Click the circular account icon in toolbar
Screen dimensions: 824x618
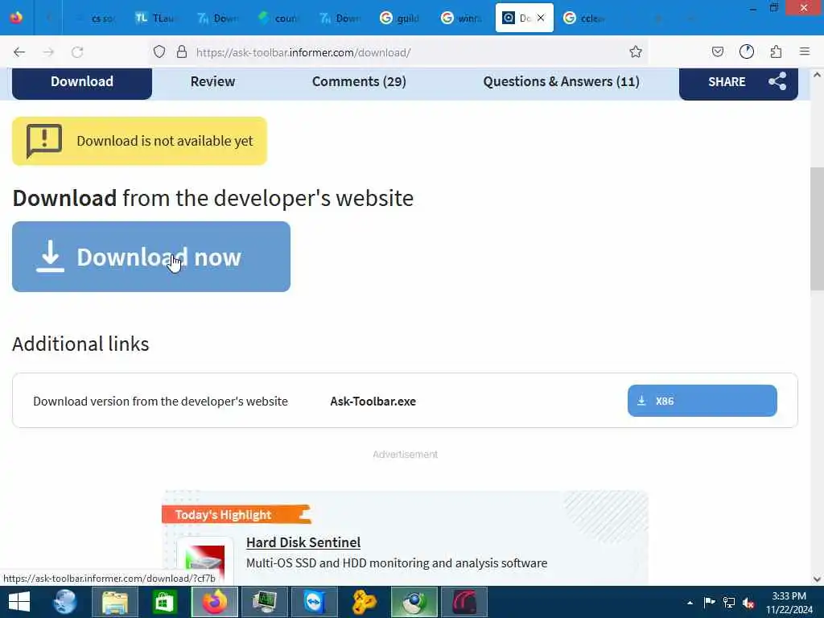point(747,52)
